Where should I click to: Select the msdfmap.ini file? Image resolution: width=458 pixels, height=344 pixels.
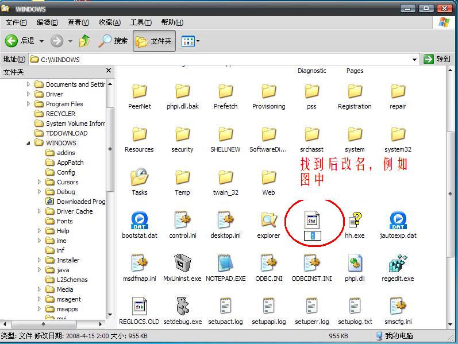[140, 268]
